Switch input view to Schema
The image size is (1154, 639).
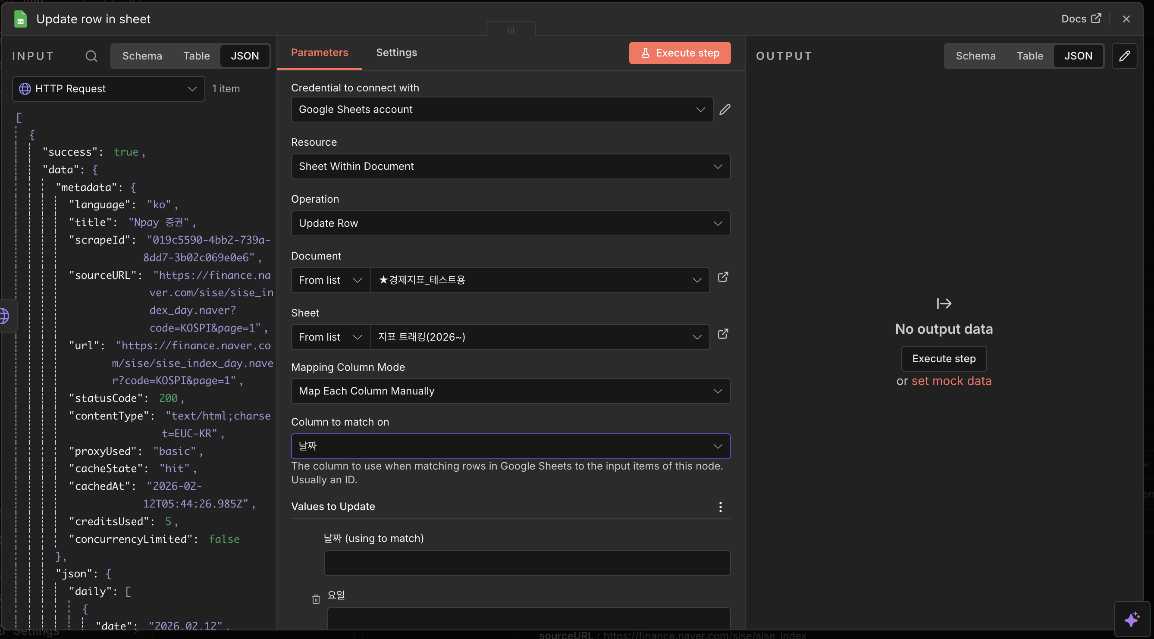click(x=142, y=56)
